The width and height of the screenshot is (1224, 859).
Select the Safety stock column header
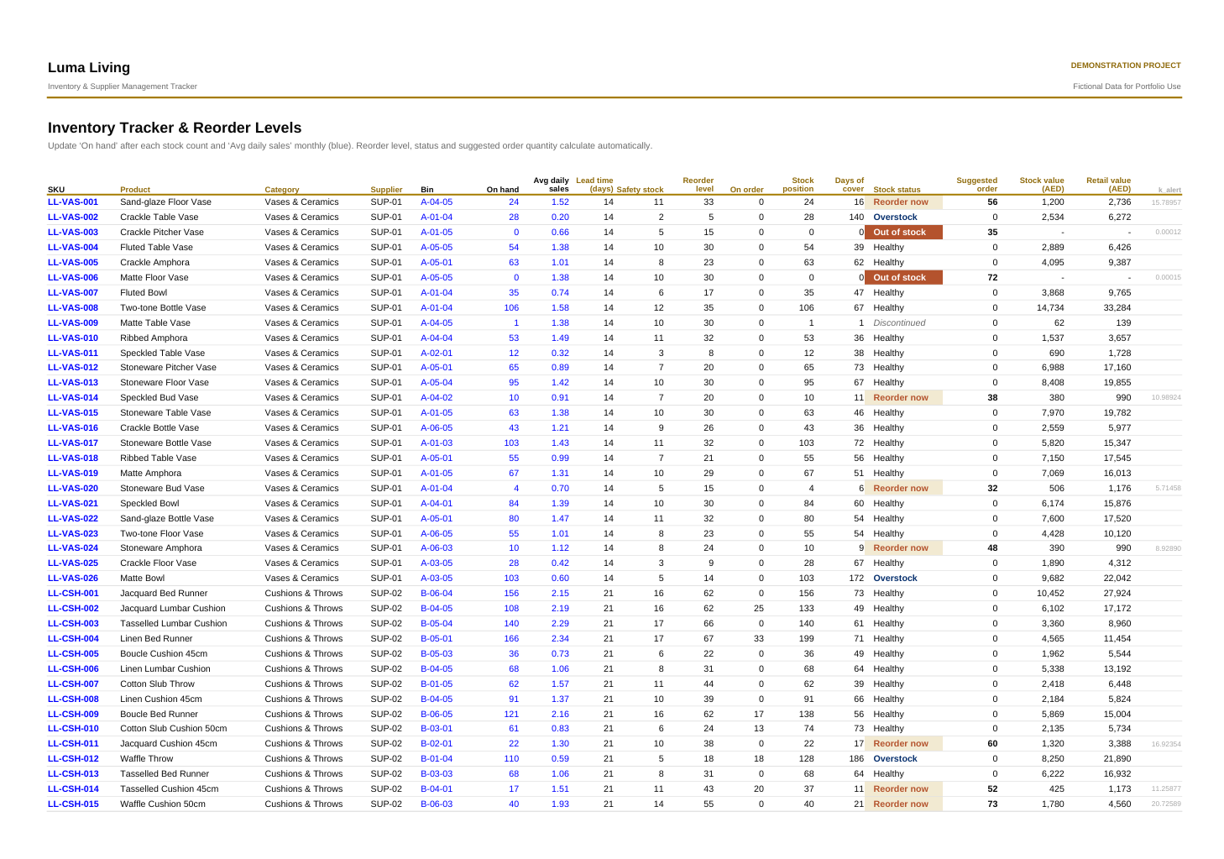640,190
